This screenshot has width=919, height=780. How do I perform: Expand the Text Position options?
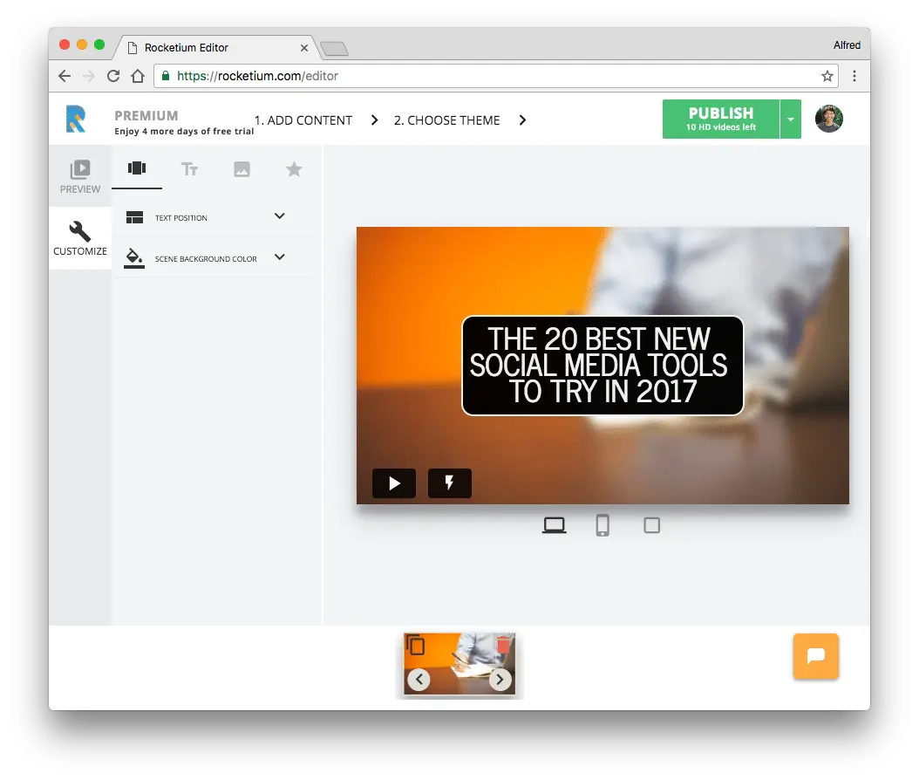(x=279, y=216)
